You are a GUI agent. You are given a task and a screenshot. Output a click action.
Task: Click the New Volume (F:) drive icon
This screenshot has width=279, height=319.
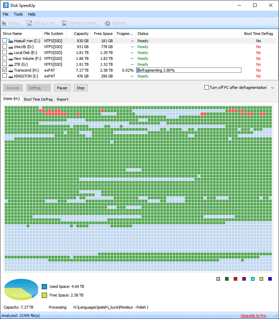coord(11,59)
